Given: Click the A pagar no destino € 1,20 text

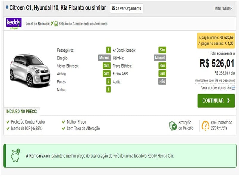Looking at the screenshot, I should 216,44.
